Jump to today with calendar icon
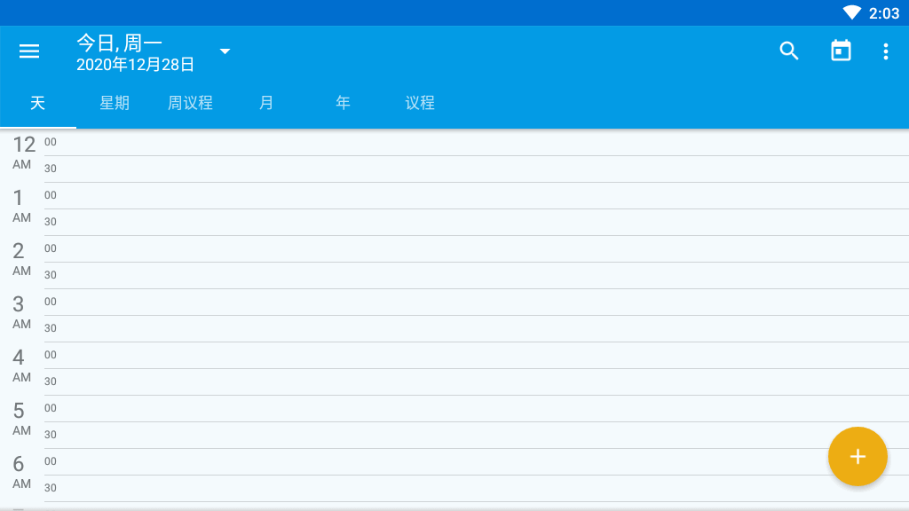 (x=841, y=51)
